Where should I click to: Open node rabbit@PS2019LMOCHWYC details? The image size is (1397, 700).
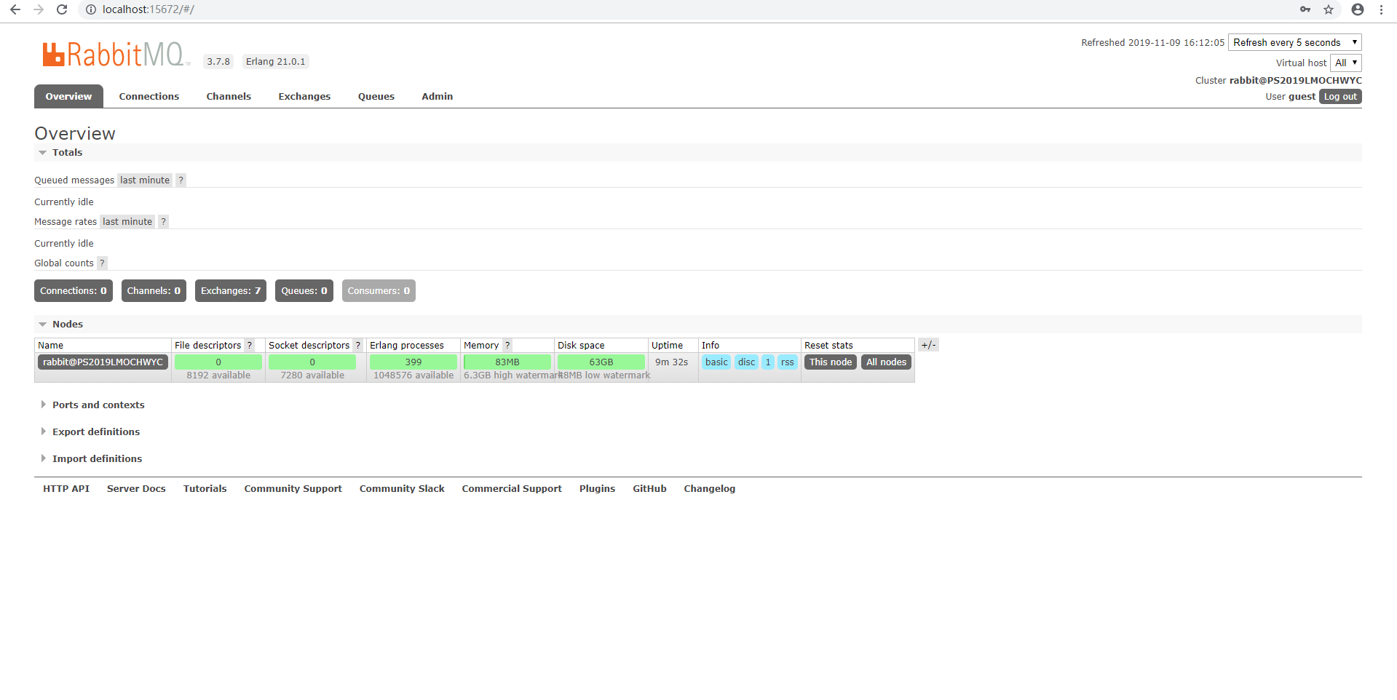pos(103,362)
